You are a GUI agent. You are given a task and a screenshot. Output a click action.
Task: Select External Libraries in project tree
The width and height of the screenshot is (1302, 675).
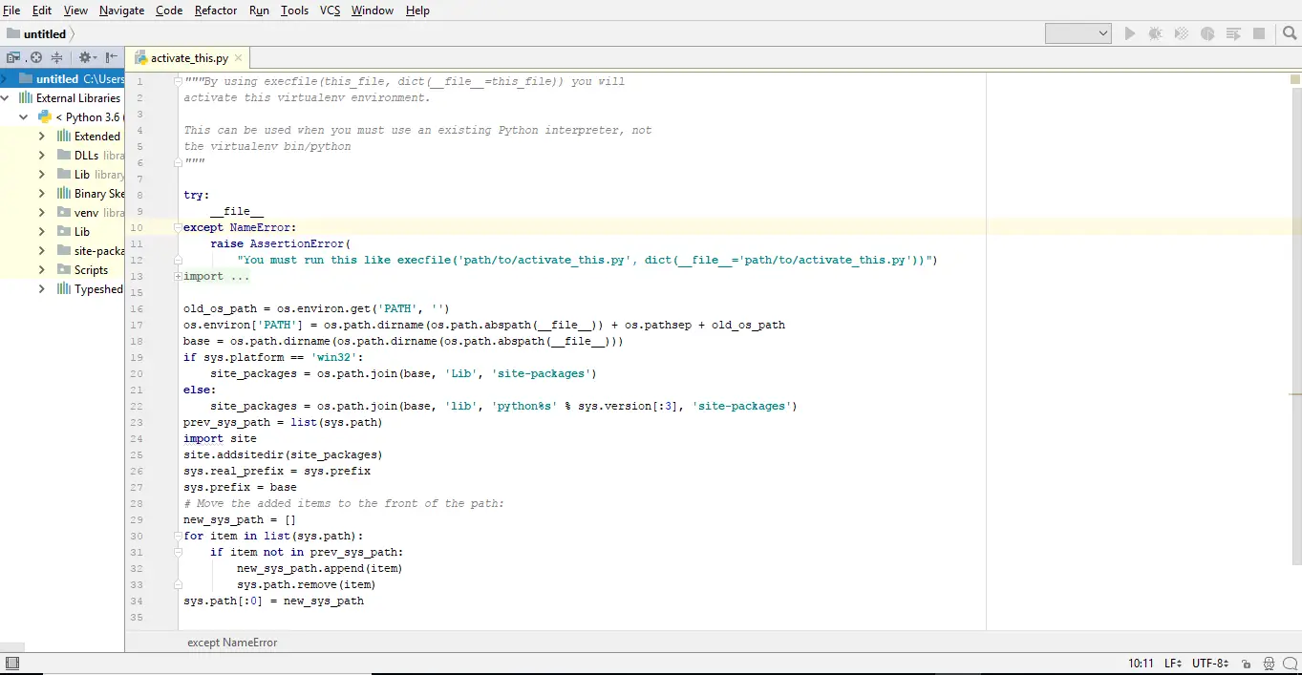pyautogui.click(x=78, y=98)
